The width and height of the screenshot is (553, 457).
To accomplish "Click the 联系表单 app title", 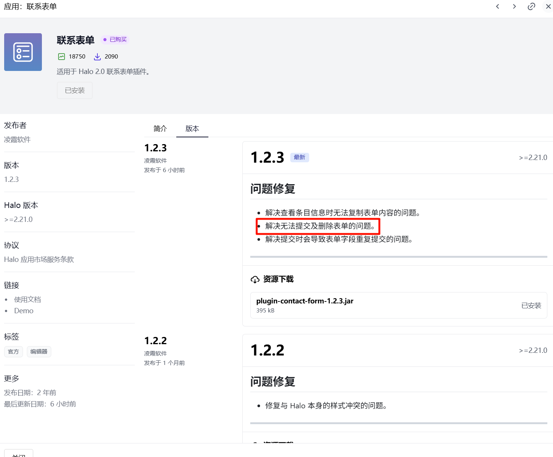I will pos(75,40).
